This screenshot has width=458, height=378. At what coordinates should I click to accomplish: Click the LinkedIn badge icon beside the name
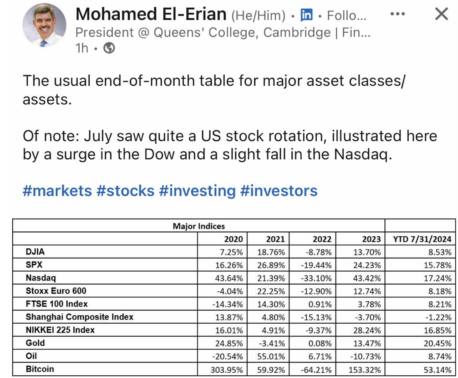point(307,15)
